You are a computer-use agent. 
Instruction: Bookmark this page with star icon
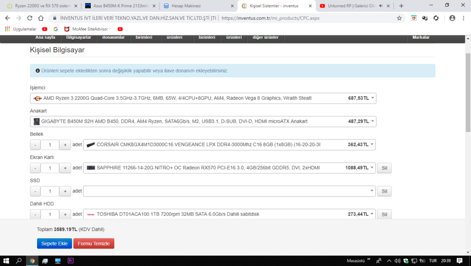pos(399,18)
